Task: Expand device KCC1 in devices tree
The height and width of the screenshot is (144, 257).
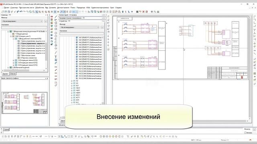Action: pos(71,95)
